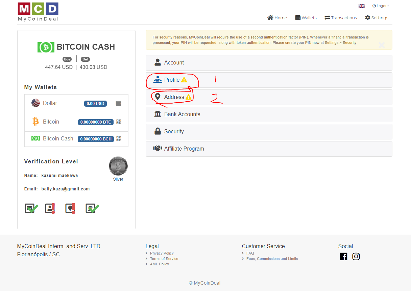Viewport: 411px width, 291px height.
Task: Expand the Bank Accounts section
Action: (269, 114)
